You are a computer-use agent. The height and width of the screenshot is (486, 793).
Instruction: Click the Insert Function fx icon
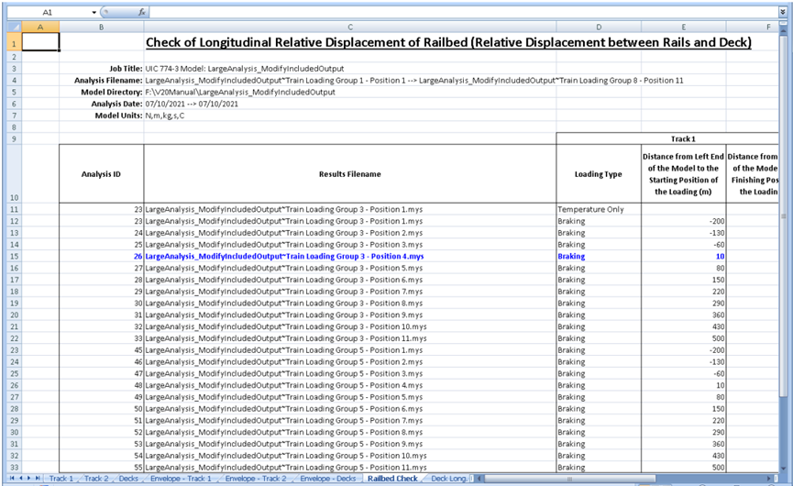coord(142,13)
